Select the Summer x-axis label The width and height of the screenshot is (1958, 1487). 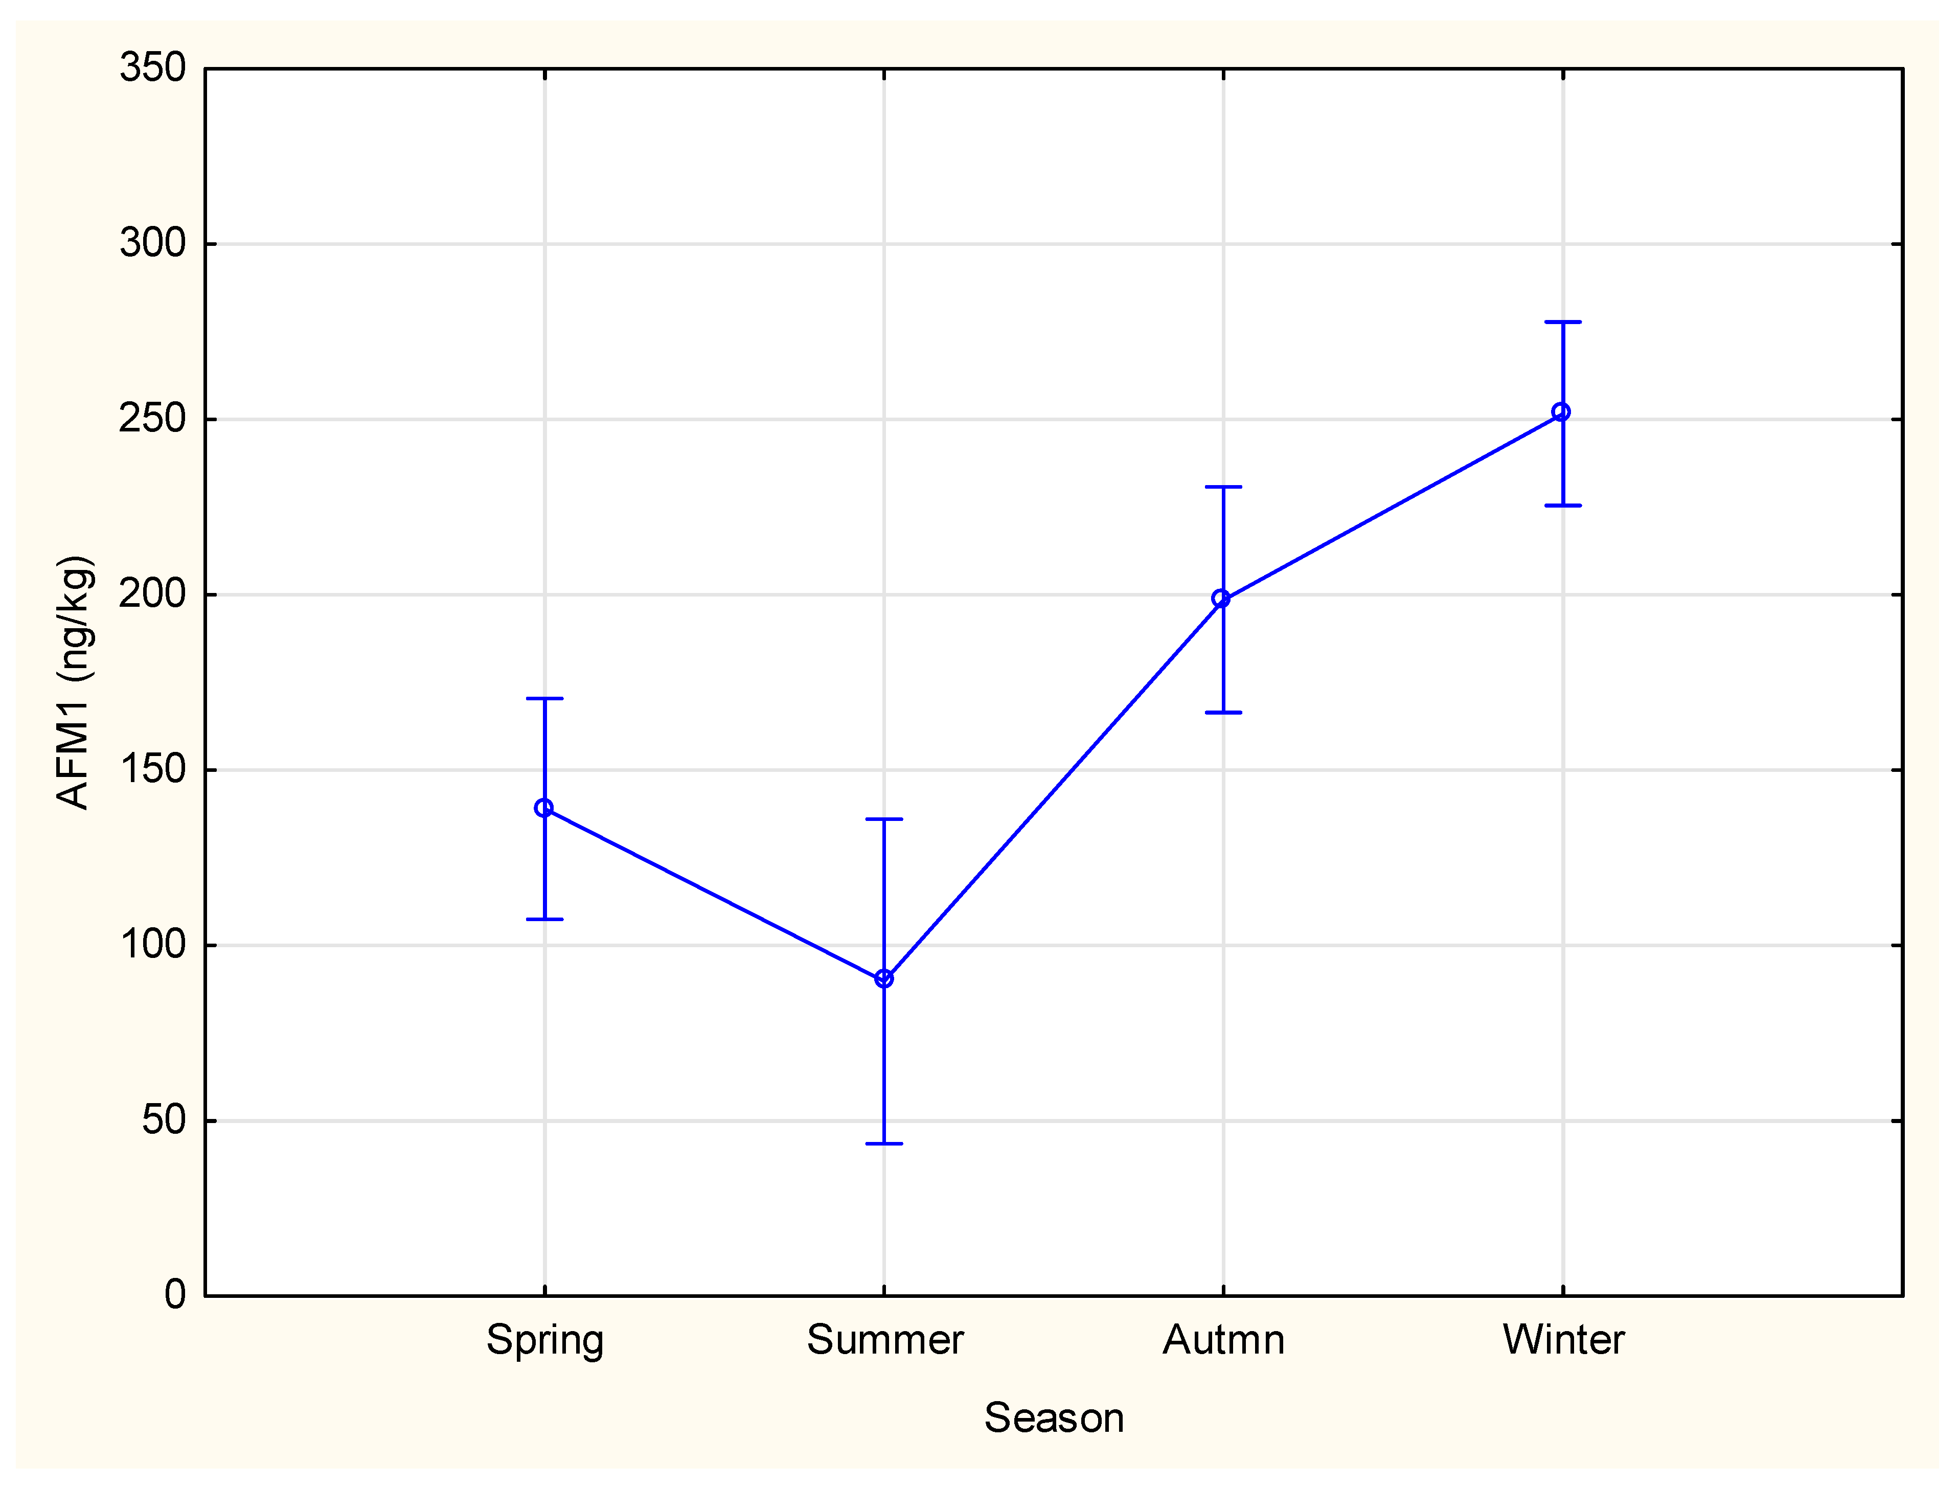[x=884, y=1341]
